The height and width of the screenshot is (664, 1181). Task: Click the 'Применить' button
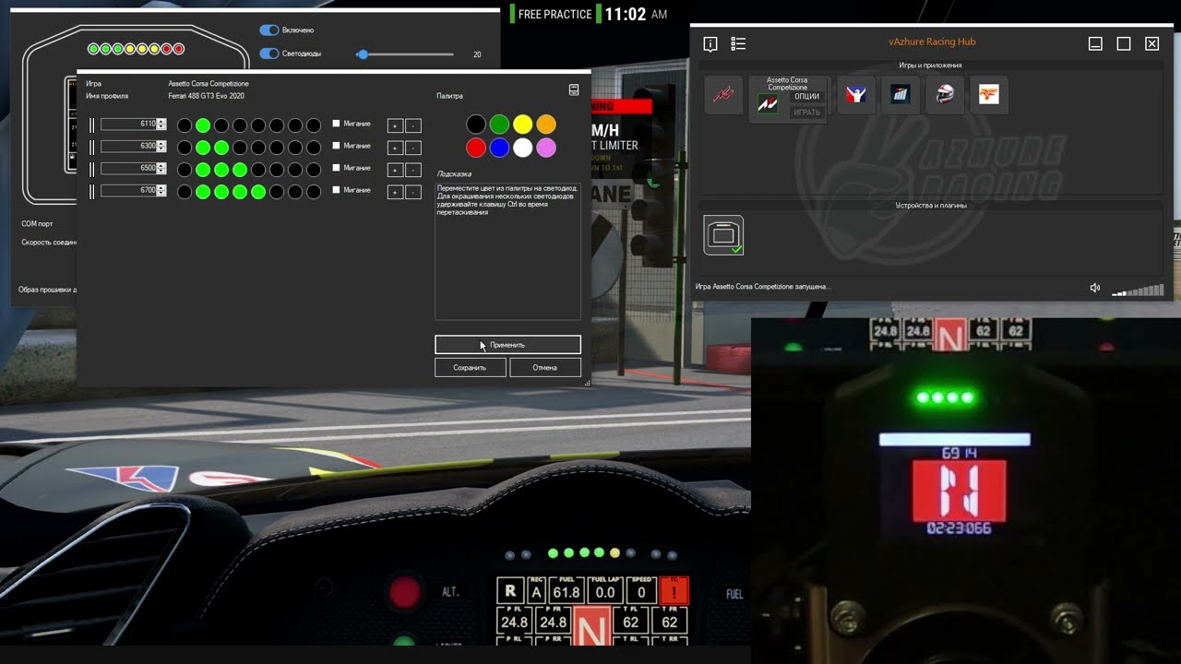pyautogui.click(x=507, y=345)
